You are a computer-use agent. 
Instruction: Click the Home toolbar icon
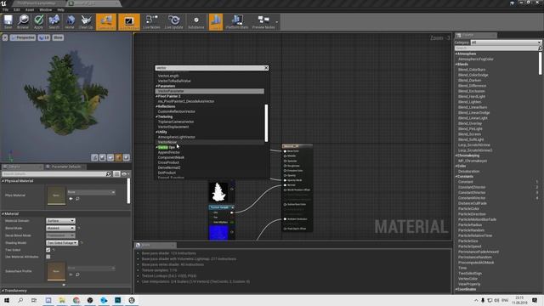70,21
